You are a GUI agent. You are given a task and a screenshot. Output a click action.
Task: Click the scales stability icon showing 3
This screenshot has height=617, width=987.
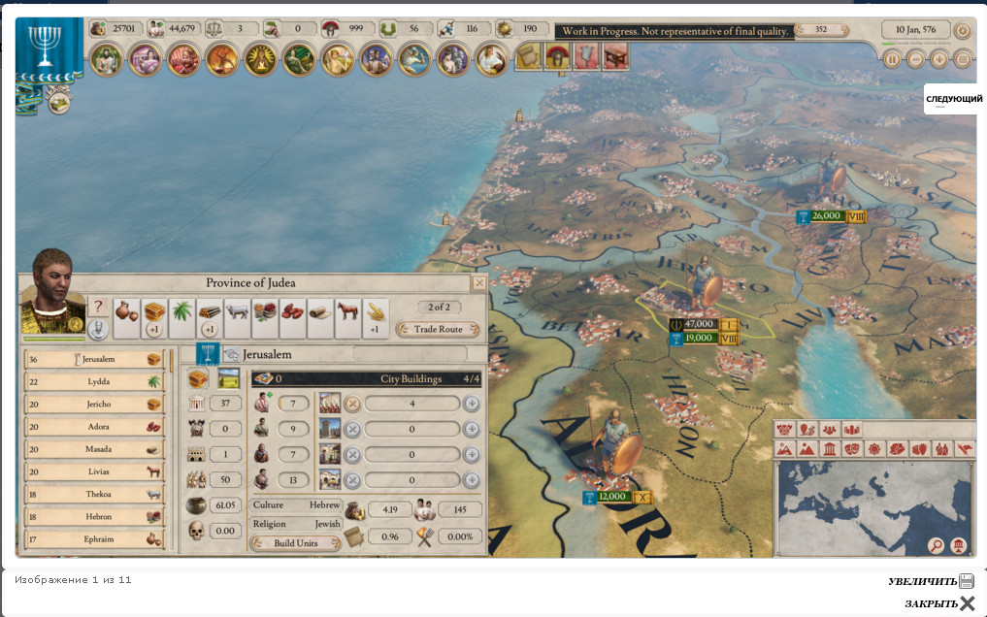(214, 29)
